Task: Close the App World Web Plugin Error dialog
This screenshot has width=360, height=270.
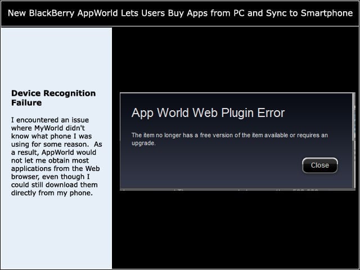Action: [320, 165]
